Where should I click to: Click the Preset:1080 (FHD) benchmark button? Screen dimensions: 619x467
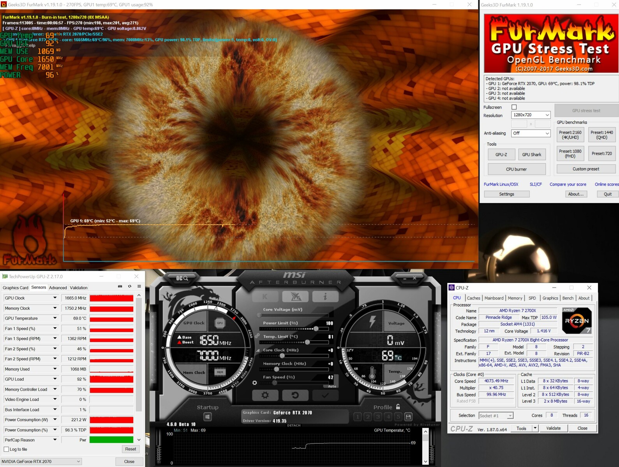click(570, 154)
